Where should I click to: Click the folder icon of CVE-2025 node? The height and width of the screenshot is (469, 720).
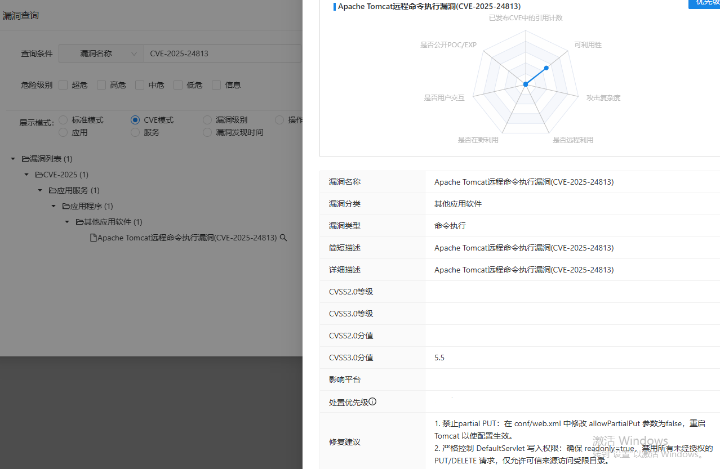(39, 175)
